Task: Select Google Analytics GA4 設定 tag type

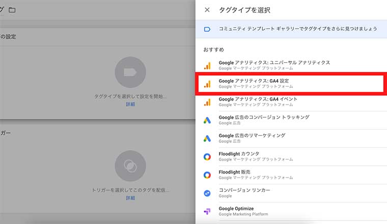Action: pyautogui.click(x=291, y=84)
